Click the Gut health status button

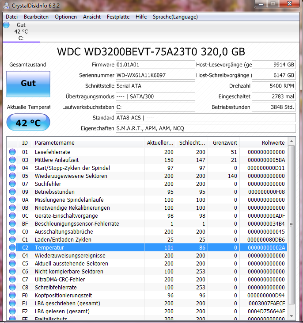[x=28, y=84]
